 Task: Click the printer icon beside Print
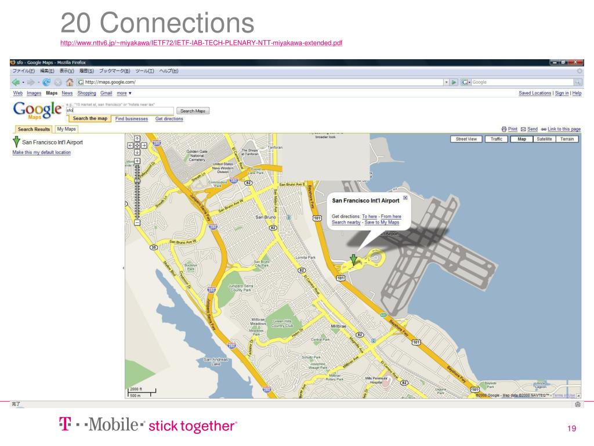tap(504, 129)
